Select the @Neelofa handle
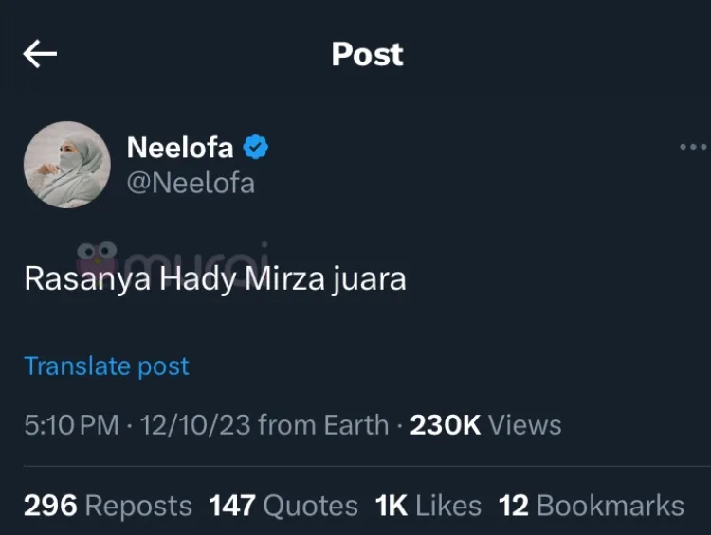Image resolution: width=711 pixels, height=535 pixels. [x=191, y=182]
